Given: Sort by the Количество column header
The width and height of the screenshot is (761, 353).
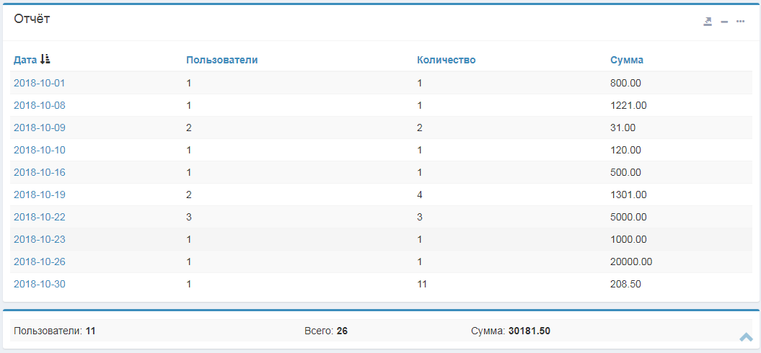Looking at the screenshot, I should pyautogui.click(x=446, y=61).
